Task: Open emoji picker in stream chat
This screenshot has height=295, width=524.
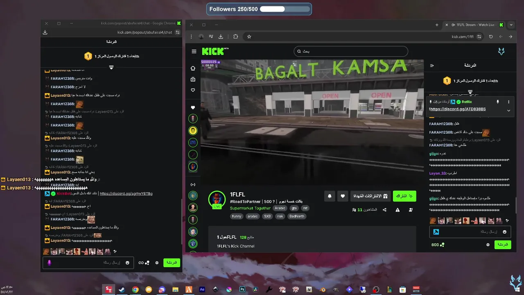Action: tap(504, 232)
